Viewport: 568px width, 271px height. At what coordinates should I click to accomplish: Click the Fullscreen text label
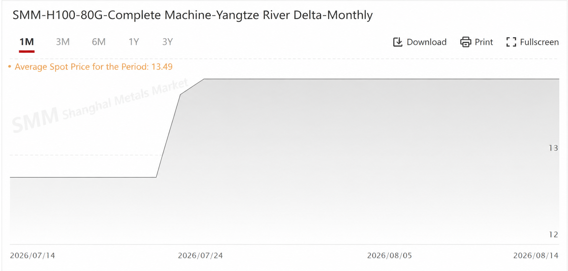coord(539,42)
